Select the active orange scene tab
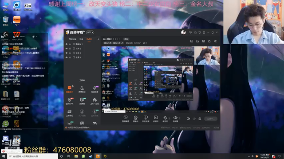The image size is (284, 159). coord(89,39)
